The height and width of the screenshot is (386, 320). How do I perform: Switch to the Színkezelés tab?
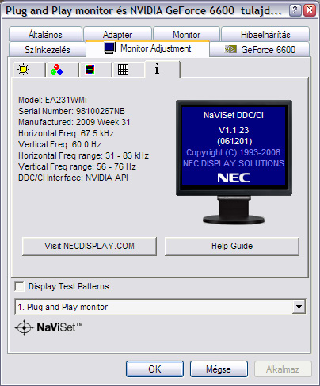[x=48, y=49]
